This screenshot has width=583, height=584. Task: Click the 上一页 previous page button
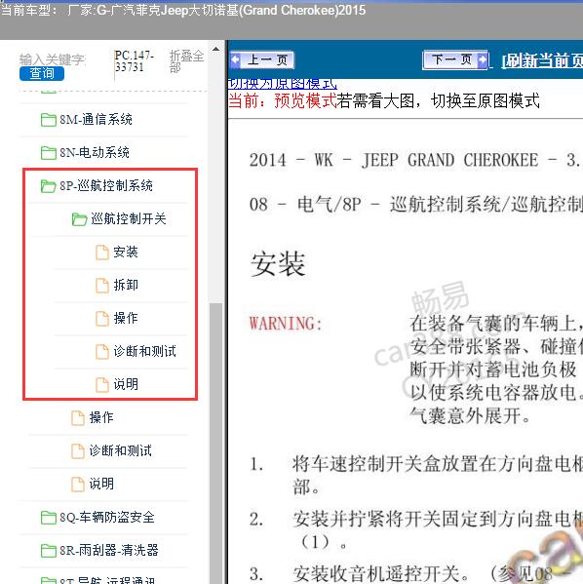coord(262,59)
